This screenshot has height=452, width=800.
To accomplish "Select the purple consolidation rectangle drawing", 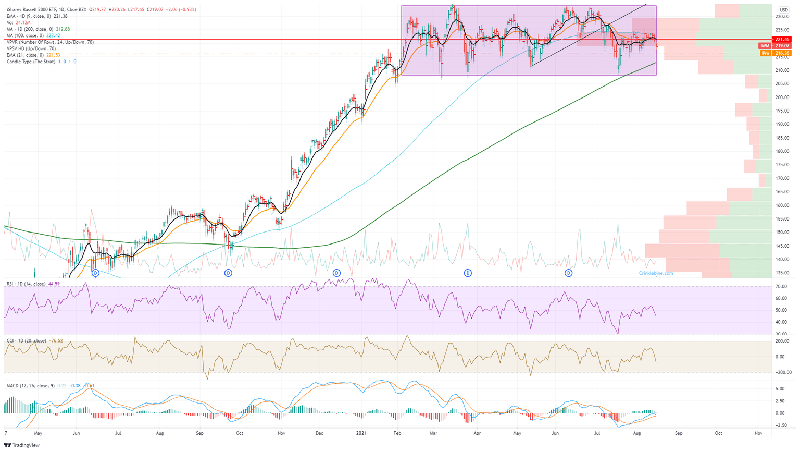I will (529, 40).
